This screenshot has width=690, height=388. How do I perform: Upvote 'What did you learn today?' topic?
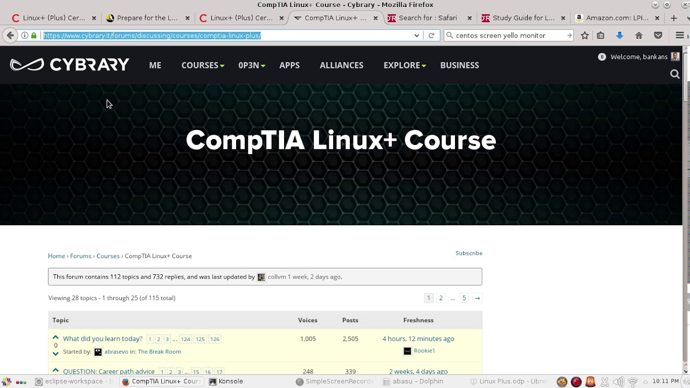[56, 337]
